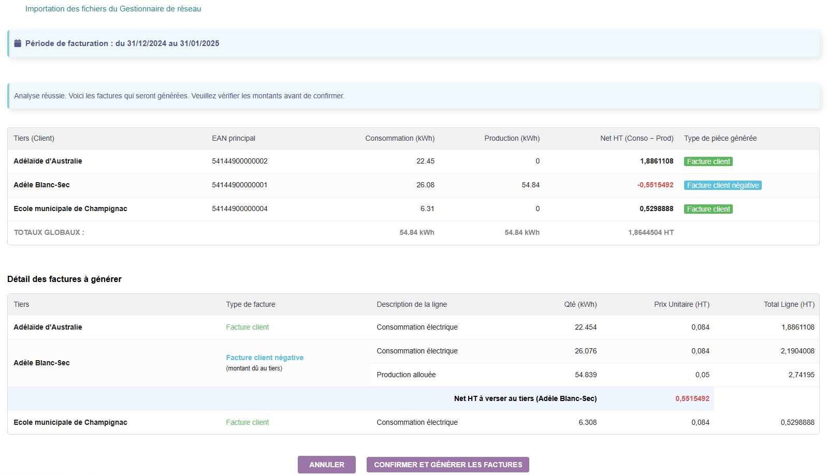Click the quantity 6.308

tap(588, 422)
